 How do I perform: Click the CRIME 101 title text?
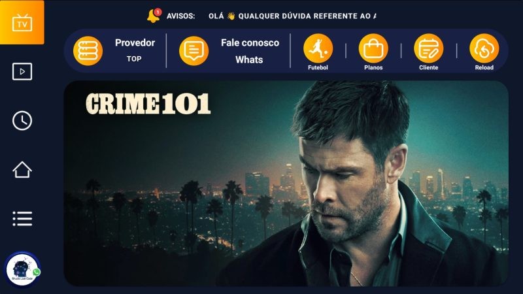[x=148, y=104]
